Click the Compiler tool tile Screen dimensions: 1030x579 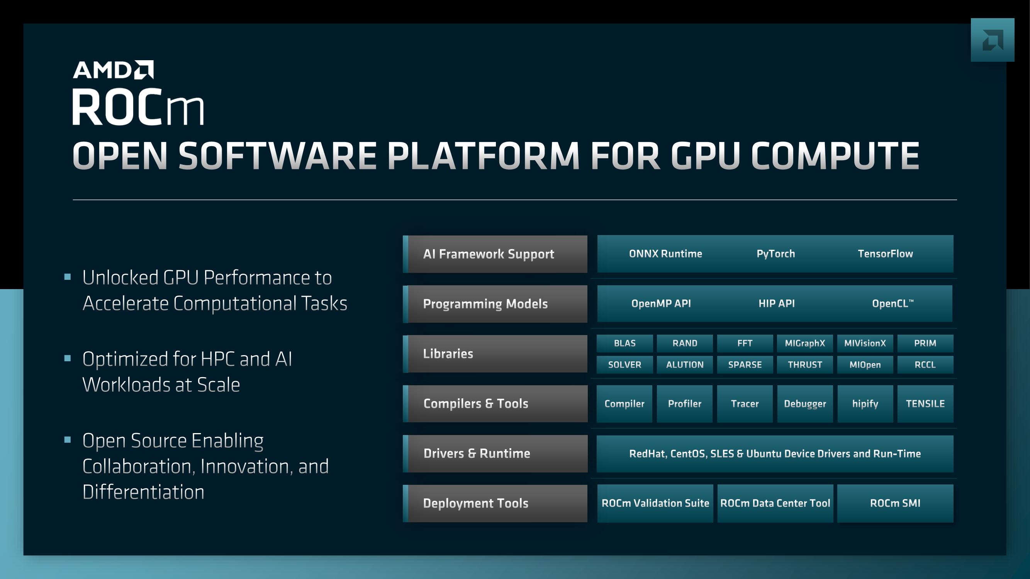pyautogui.click(x=624, y=404)
